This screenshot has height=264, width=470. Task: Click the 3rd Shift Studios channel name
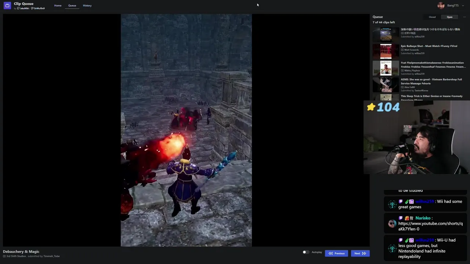16,256
